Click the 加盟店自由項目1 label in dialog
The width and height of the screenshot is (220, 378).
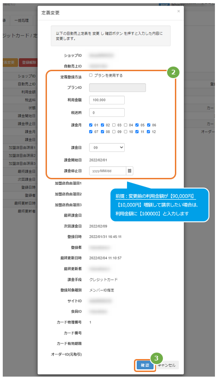coord(68,183)
